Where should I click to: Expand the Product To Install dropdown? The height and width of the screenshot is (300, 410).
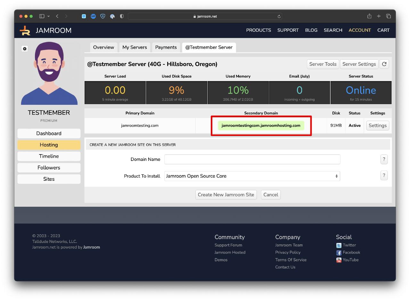point(252,176)
